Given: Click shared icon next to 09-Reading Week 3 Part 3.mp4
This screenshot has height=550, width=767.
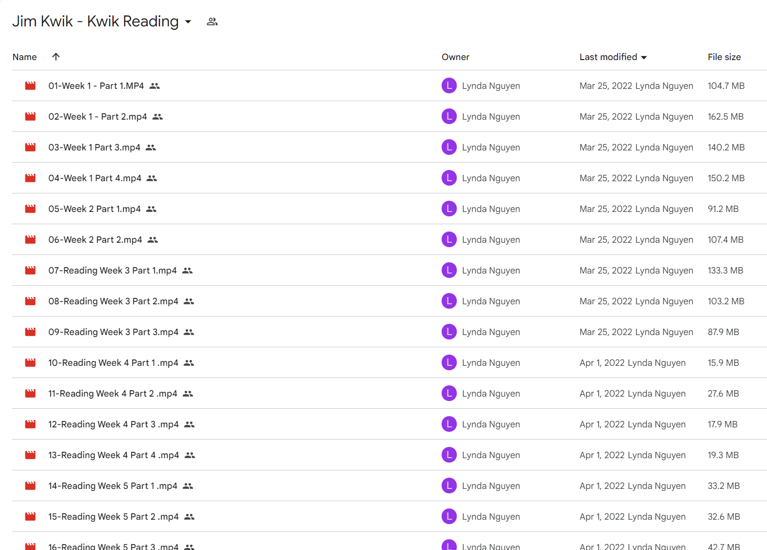Looking at the screenshot, I should (x=189, y=332).
